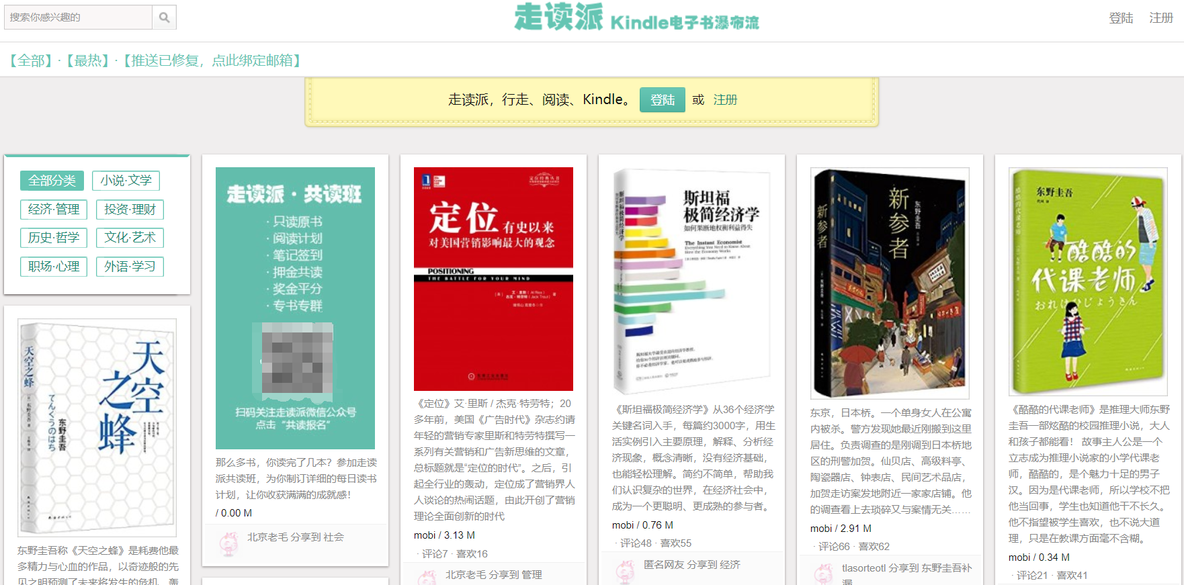Image resolution: width=1184 pixels, height=585 pixels.
Task: Select the 投资·理财 category
Action: pos(130,209)
